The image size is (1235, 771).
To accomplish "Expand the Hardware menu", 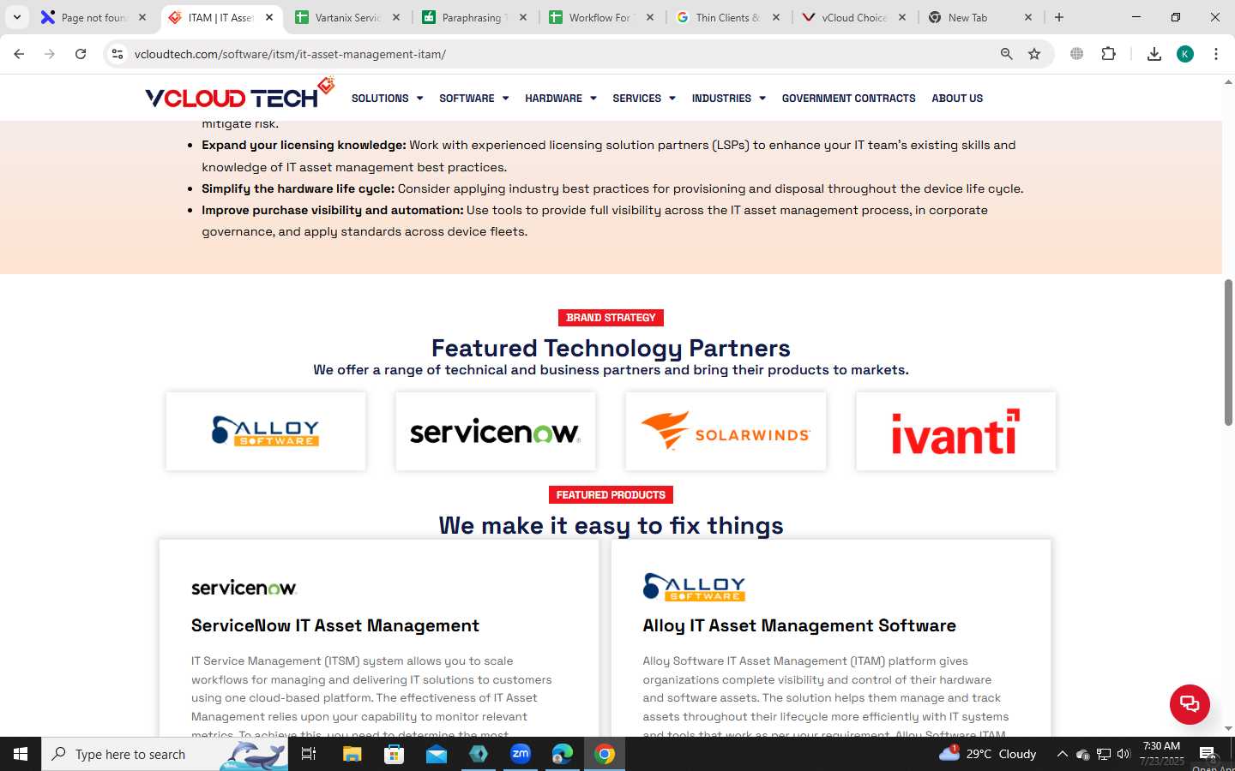I will (560, 99).
